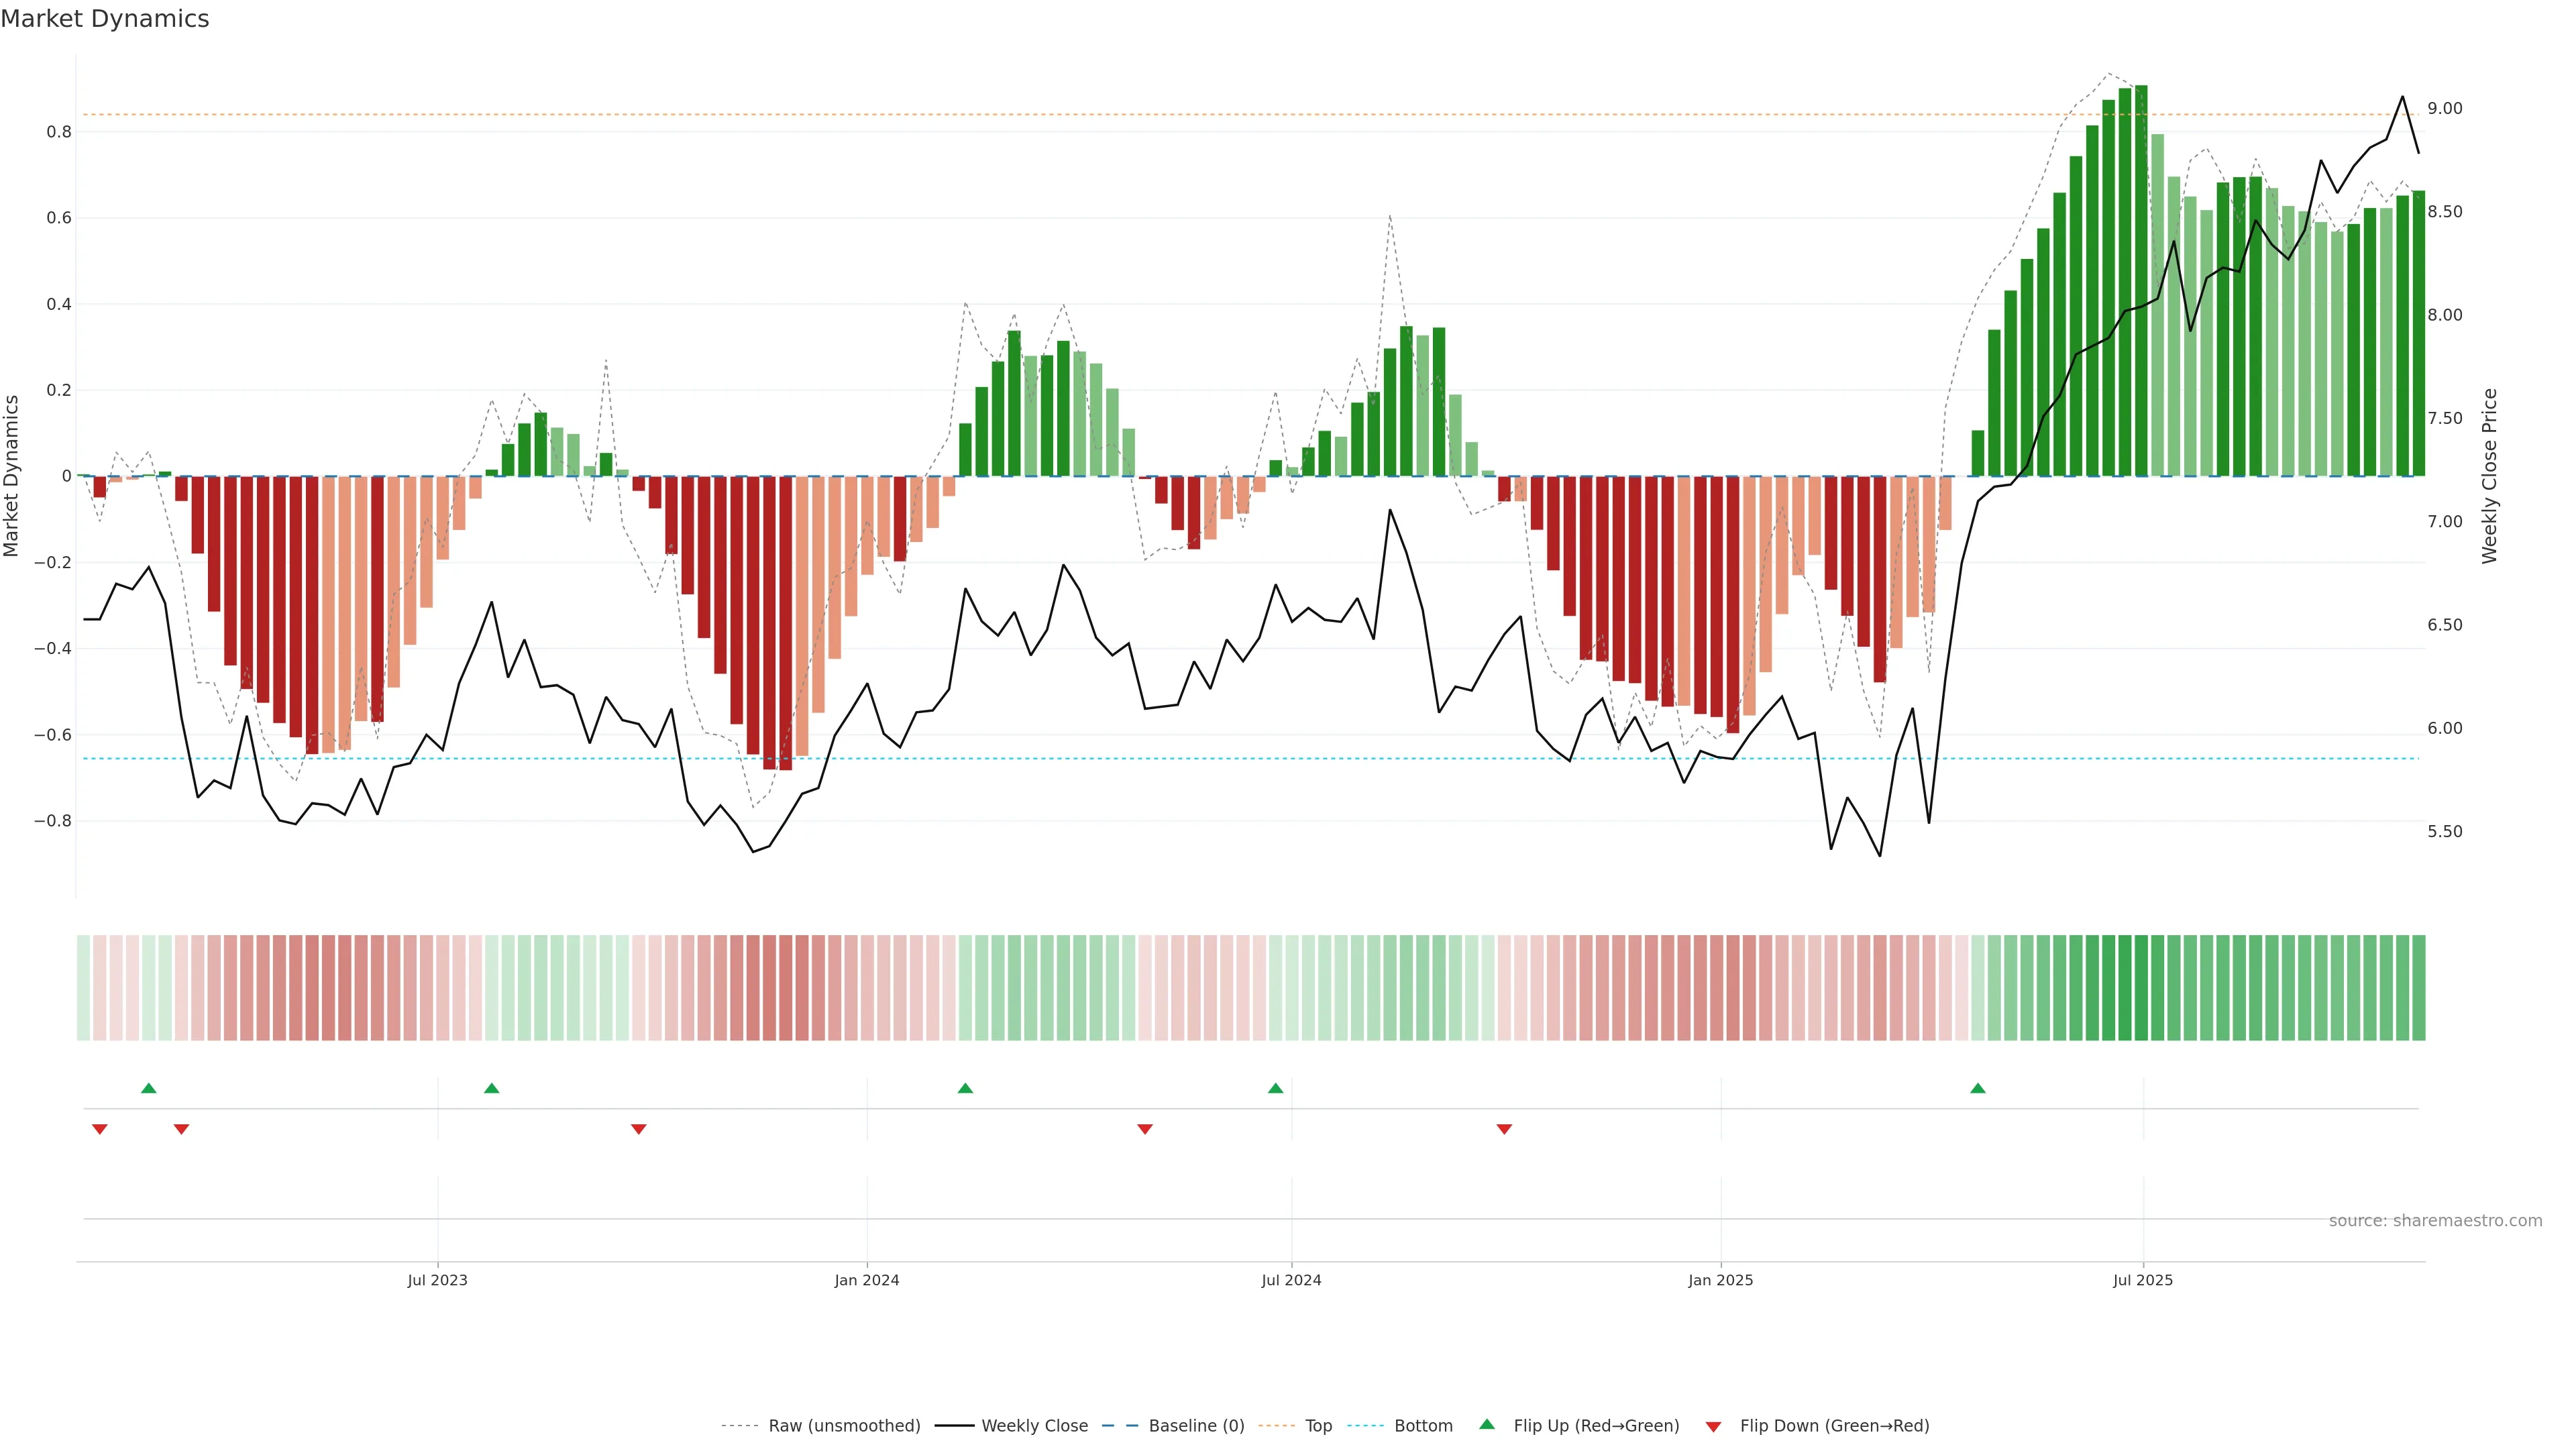Image resolution: width=2576 pixels, height=1449 pixels.
Task: Click the Market Dynamics chart title
Action: (105, 19)
